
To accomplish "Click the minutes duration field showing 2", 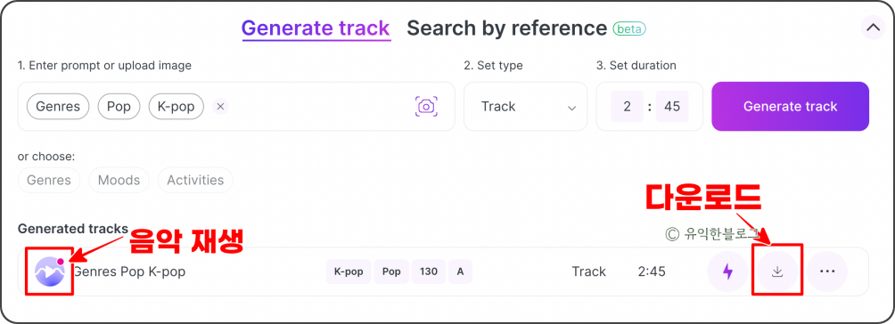I will point(627,107).
